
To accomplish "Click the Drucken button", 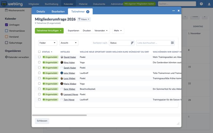I will 87,31.
